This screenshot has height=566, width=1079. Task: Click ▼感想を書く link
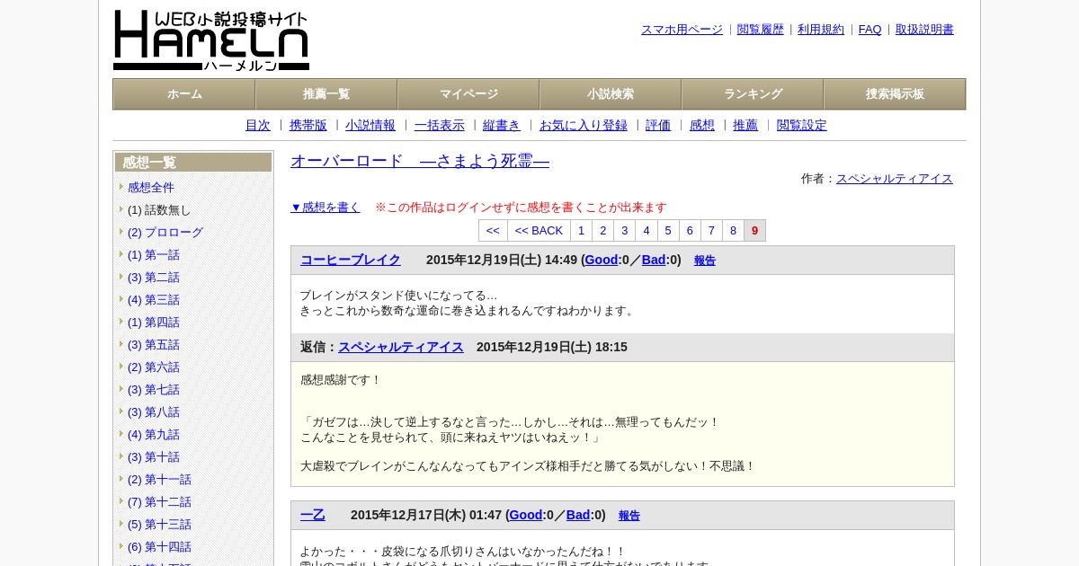click(325, 208)
